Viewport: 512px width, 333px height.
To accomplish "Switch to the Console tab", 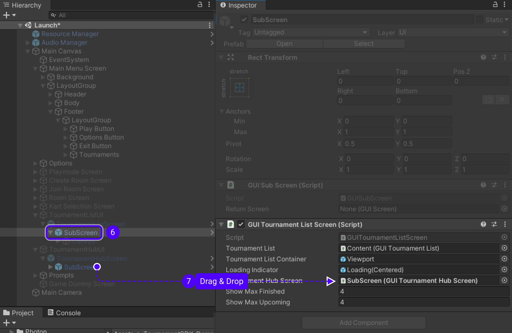I will tap(64, 313).
